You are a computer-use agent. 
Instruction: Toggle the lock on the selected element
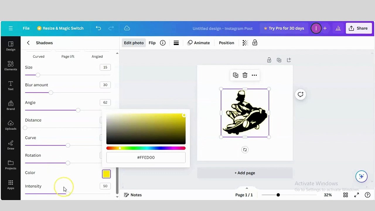click(255, 43)
